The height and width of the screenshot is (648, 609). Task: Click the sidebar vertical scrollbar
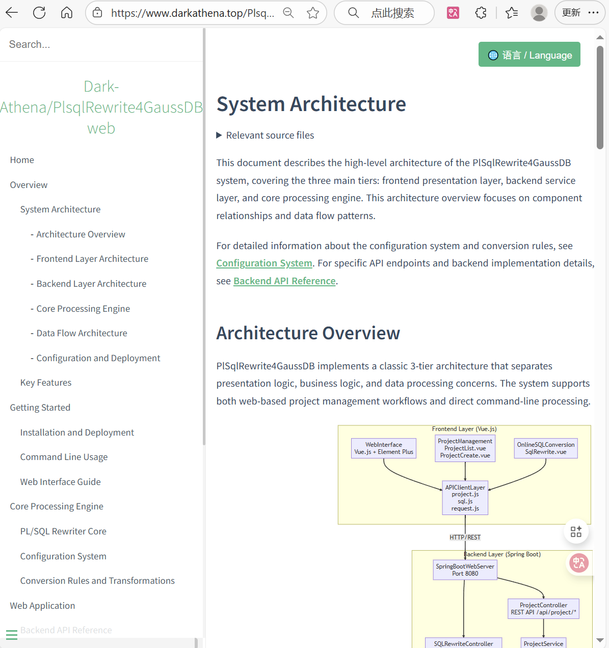coord(204,237)
